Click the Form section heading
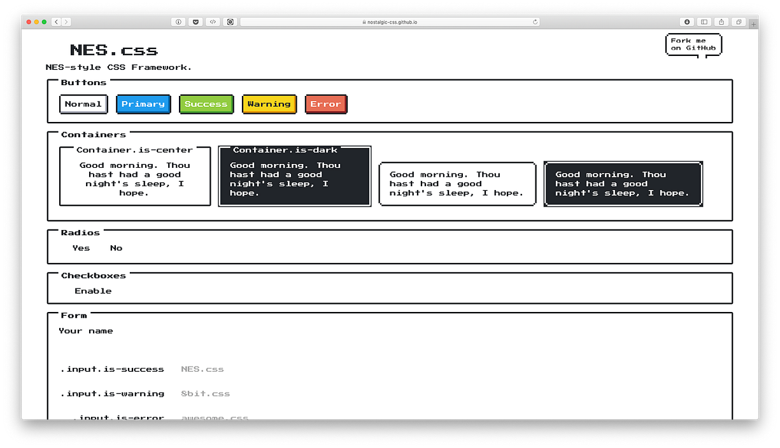 [x=74, y=315]
